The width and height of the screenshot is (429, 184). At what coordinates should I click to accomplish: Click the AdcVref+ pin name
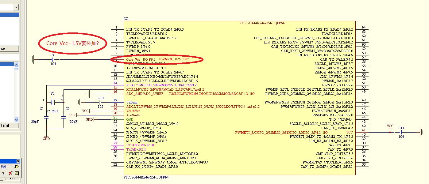click(133, 115)
